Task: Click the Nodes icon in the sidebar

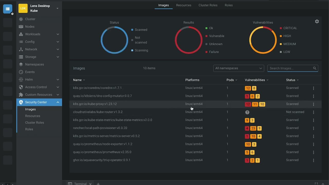Action: (21, 27)
